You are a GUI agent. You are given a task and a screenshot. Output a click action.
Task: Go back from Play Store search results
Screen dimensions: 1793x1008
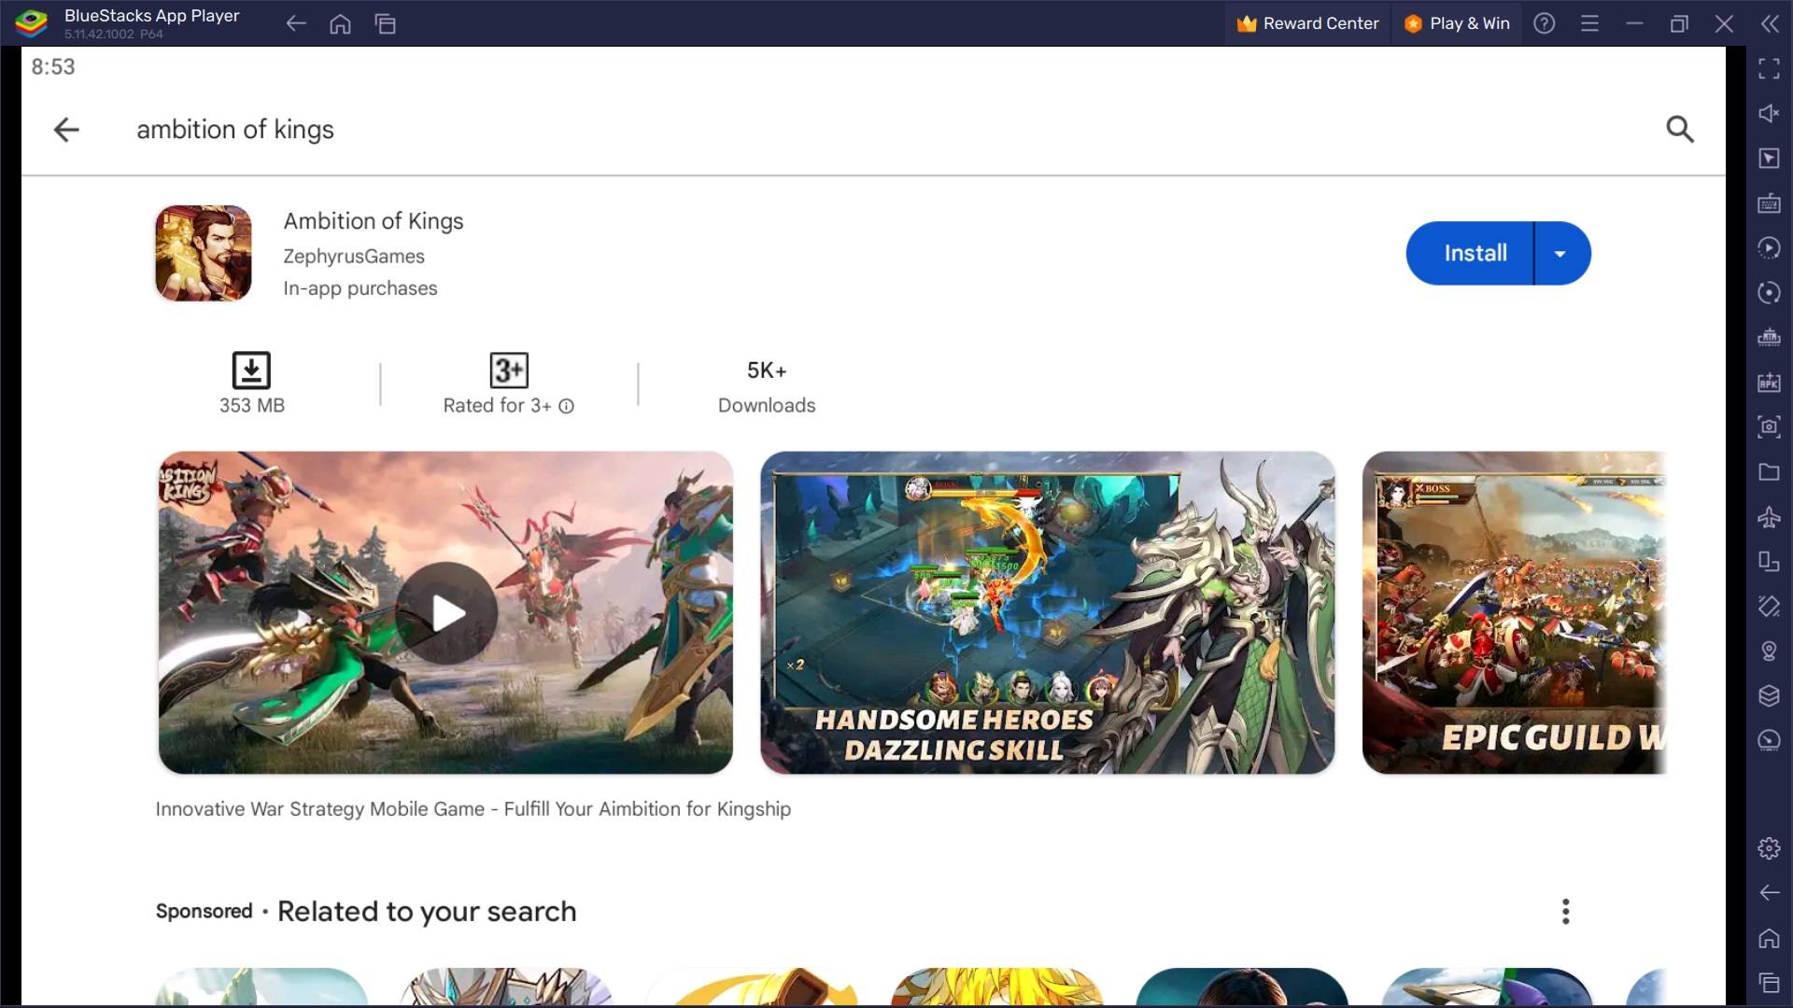(66, 129)
